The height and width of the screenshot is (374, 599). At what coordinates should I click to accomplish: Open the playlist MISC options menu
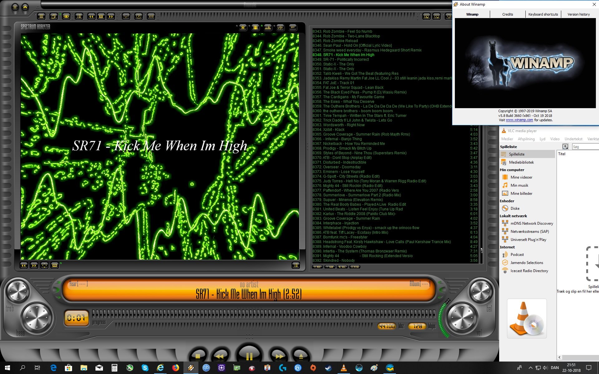355,267
